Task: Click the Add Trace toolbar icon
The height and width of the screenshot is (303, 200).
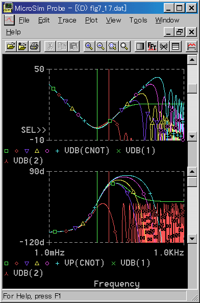Action: tap(191, 46)
